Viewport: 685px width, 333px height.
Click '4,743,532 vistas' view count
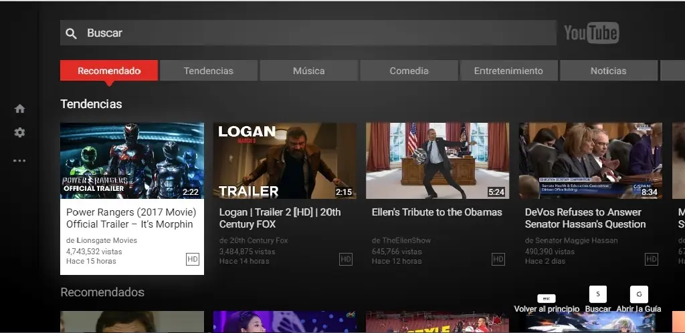click(94, 252)
